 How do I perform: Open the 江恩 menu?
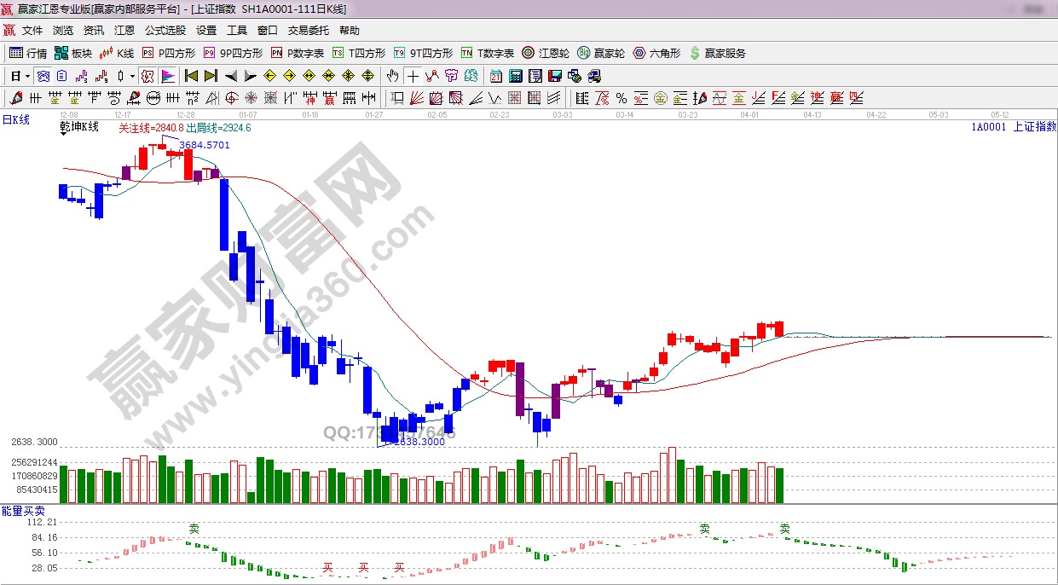pos(124,31)
